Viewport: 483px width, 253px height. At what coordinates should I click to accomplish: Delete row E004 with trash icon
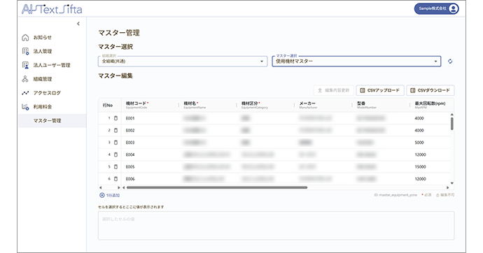coord(115,154)
